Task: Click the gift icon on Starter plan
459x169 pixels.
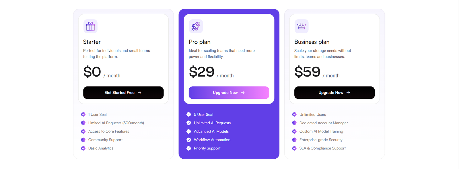Action: 90,26
